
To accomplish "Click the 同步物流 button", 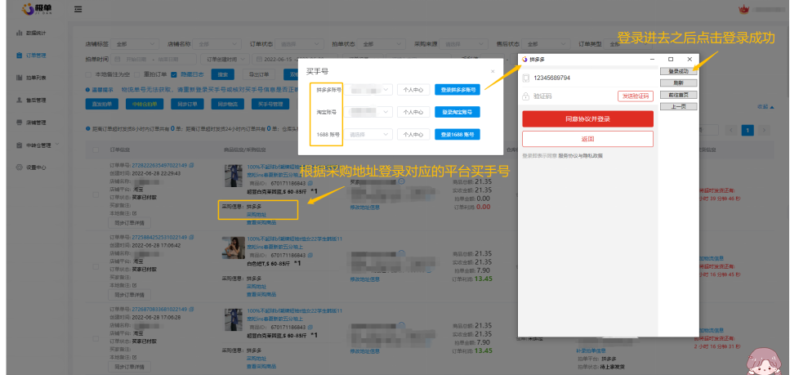I will [x=227, y=105].
